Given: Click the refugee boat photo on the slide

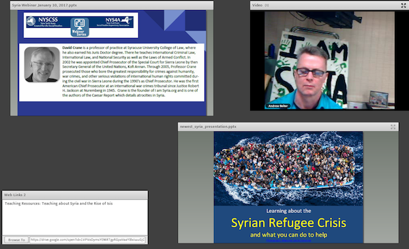Looking at the screenshot, I should pos(288,169).
